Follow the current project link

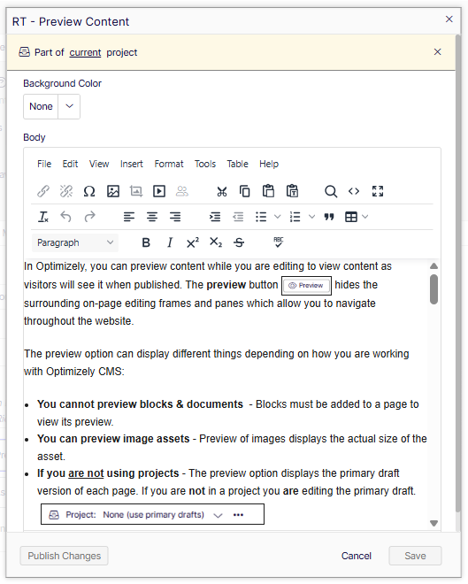[x=85, y=52]
